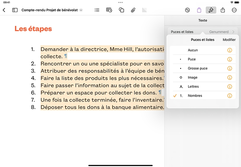The image size is (241, 167).
Task: Tap the undo circular arrow icon
Action: [187, 10]
